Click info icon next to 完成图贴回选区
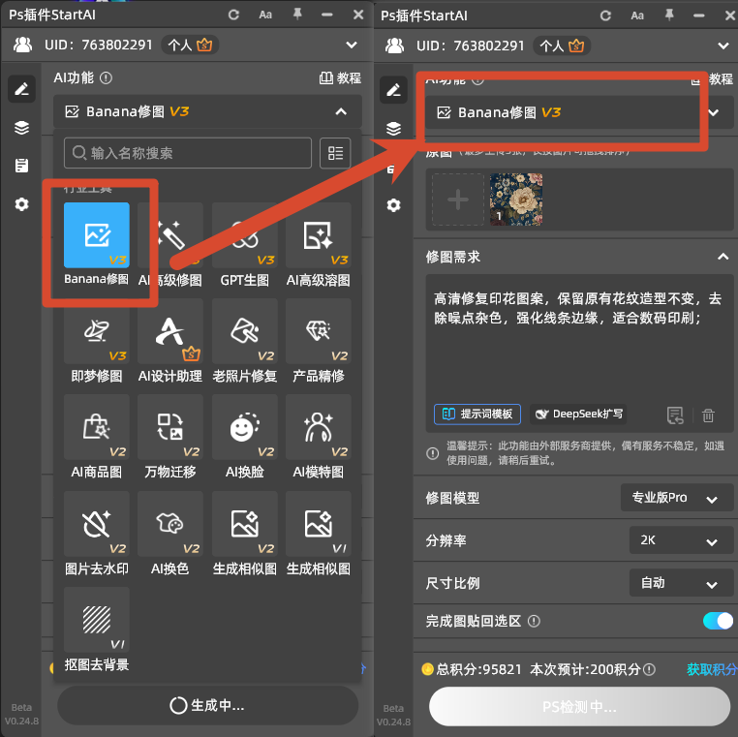 (534, 621)
